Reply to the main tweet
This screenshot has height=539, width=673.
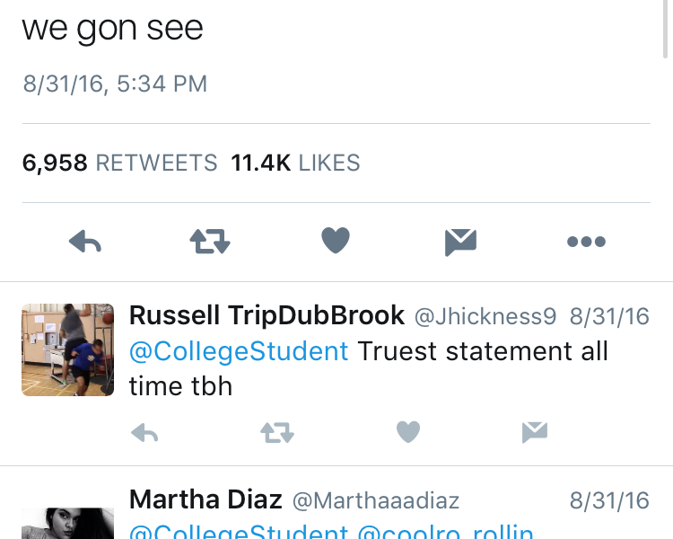point(85,241)
